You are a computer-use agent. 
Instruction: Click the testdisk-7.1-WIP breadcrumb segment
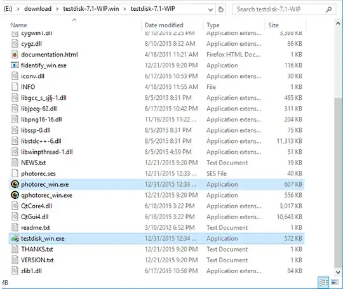152,9
